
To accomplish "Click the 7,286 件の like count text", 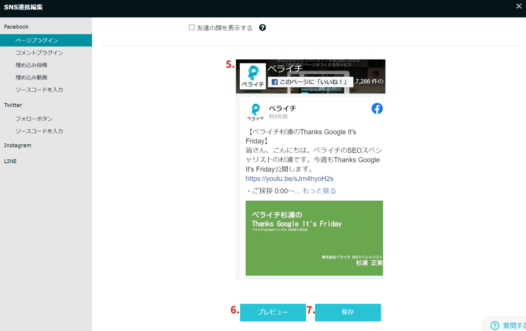I will [369, 82].
